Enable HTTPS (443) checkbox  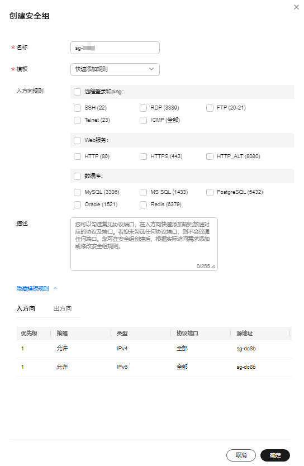(x=143, y=156)
